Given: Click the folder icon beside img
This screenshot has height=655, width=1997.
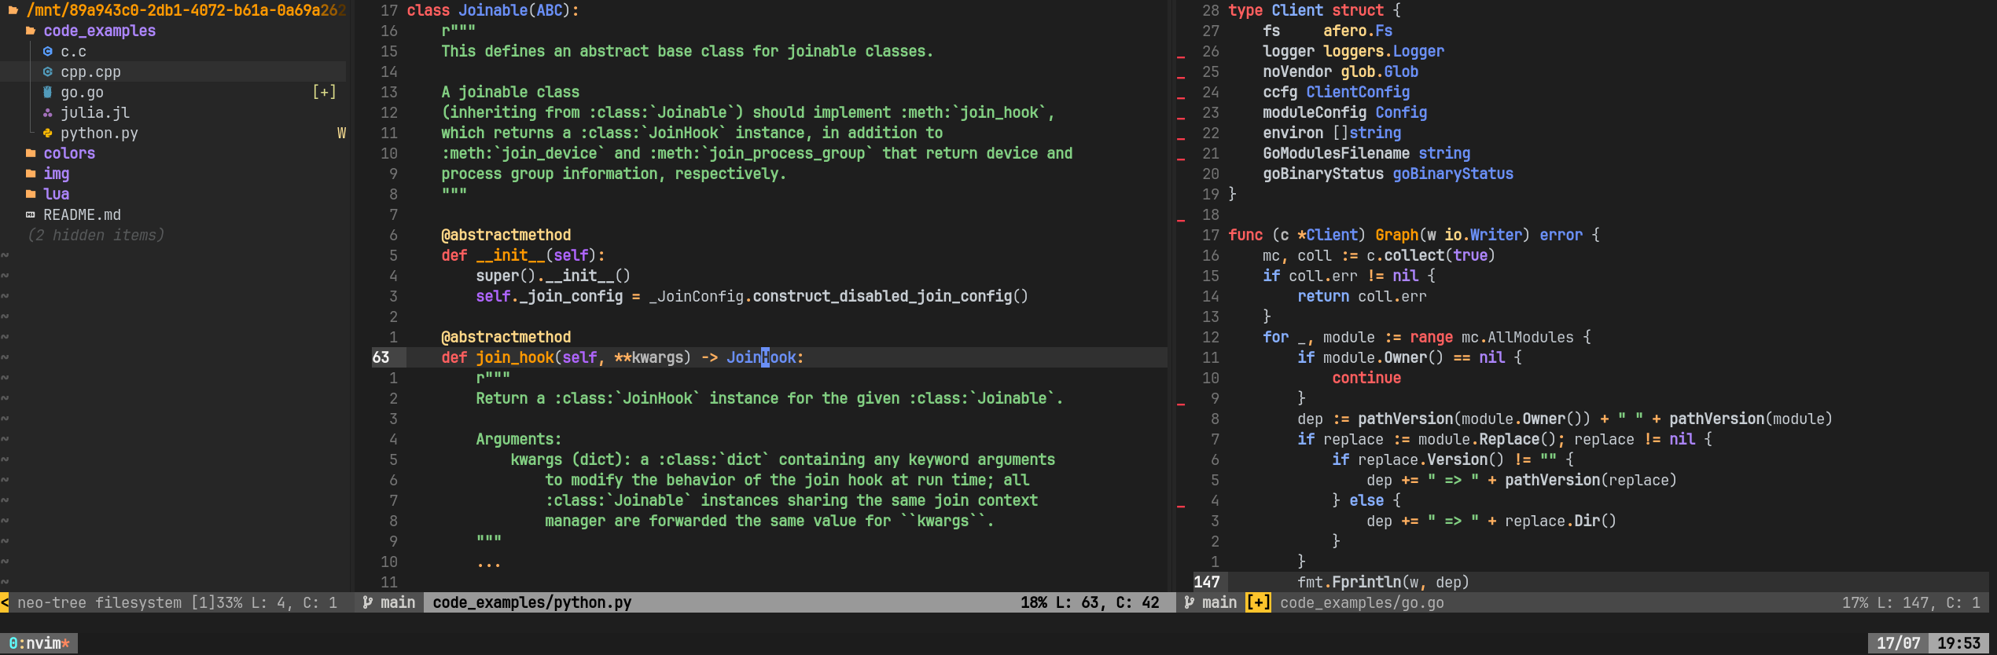Looking at the screenshot, I should click(x=30, y=174).
